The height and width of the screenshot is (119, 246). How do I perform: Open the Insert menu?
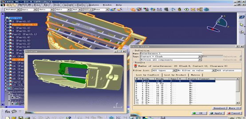pyautogui.click(x=68, y=5)
